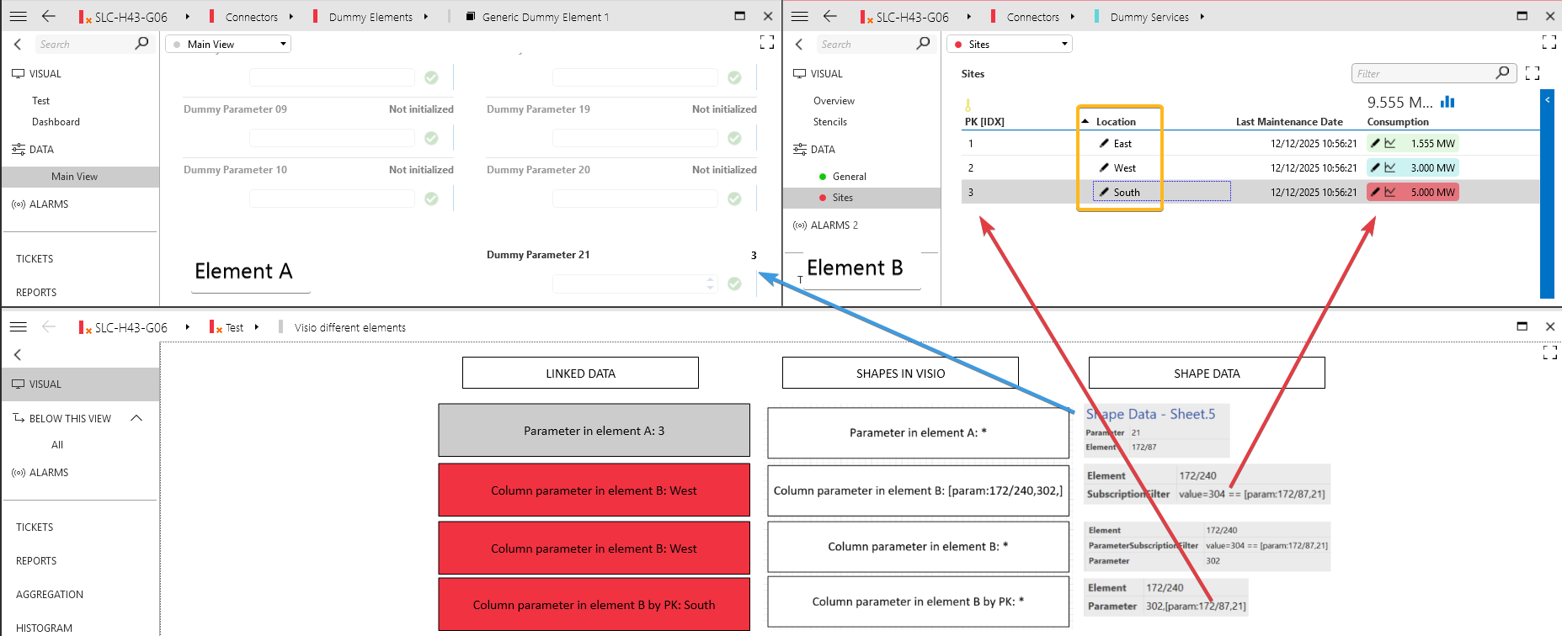Open Dashboard under the VISUAL section

pyautogui.click(x=56, y=122)
